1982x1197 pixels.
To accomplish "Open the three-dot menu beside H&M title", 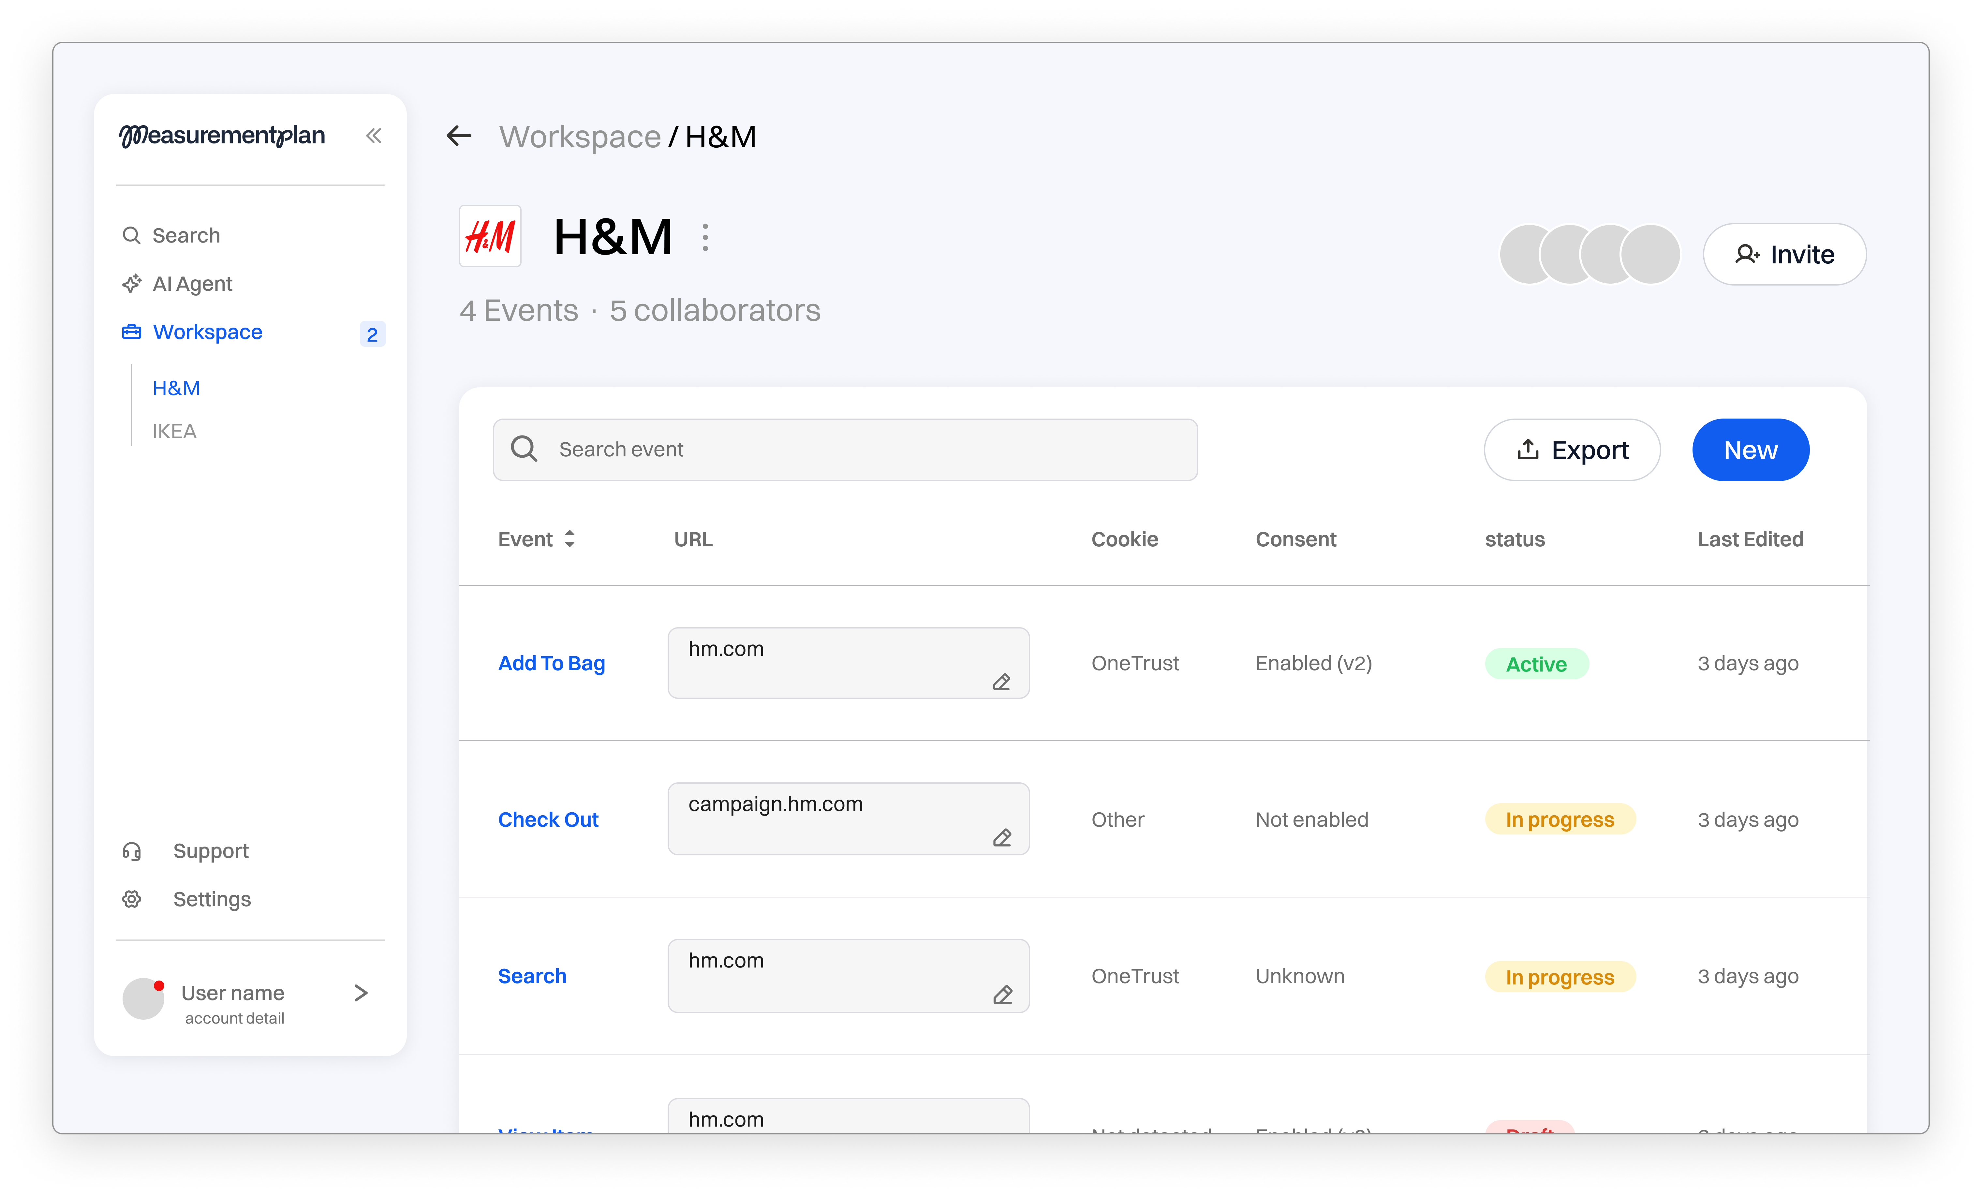I will 705,237.
